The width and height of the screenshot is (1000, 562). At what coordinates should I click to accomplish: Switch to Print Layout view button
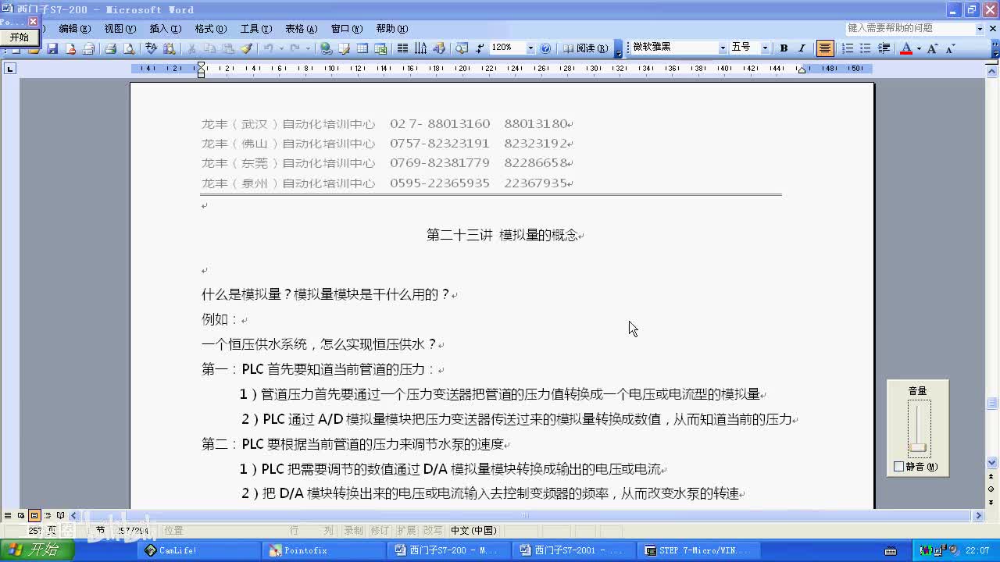(x=34, y=515)
